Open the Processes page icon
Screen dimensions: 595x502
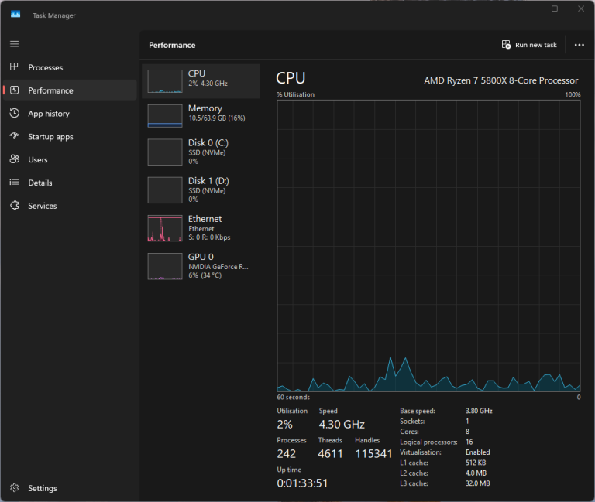click(x=14, y=67)
